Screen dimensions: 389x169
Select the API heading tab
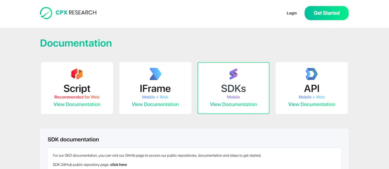click(x=312, y=88)
